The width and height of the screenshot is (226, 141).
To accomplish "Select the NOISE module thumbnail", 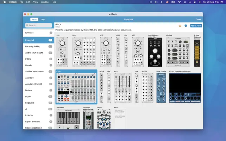I will tap(102, 88).
